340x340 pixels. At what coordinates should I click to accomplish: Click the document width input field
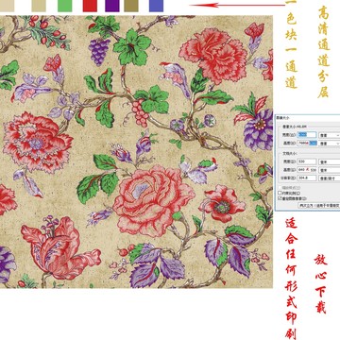point(307,161)
